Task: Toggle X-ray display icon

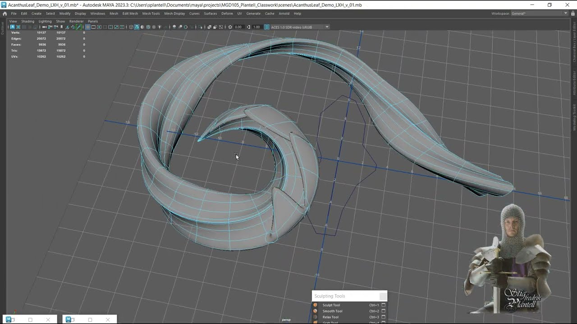Action: point(210,27)
